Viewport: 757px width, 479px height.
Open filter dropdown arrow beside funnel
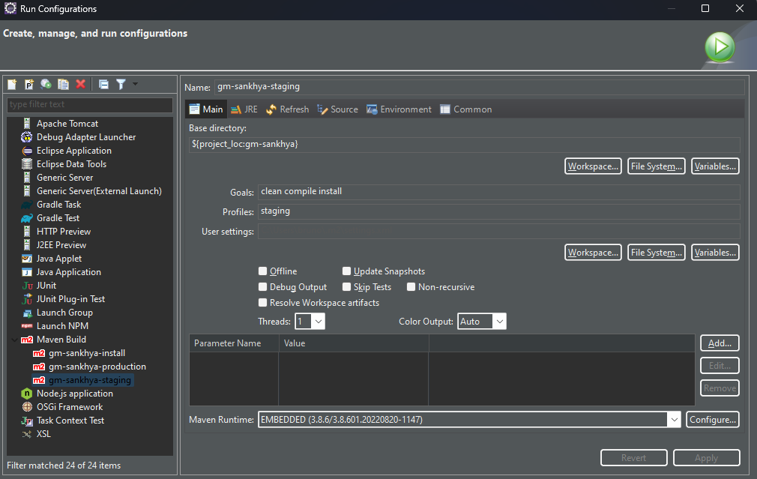(135, 84)
